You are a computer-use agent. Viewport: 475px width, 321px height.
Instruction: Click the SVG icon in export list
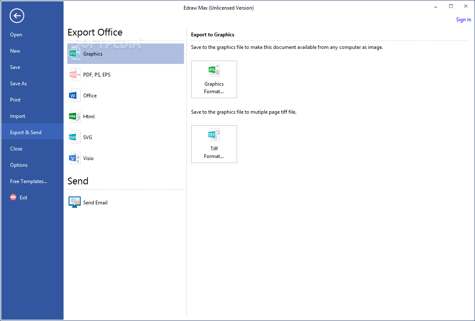coord(74,137)
